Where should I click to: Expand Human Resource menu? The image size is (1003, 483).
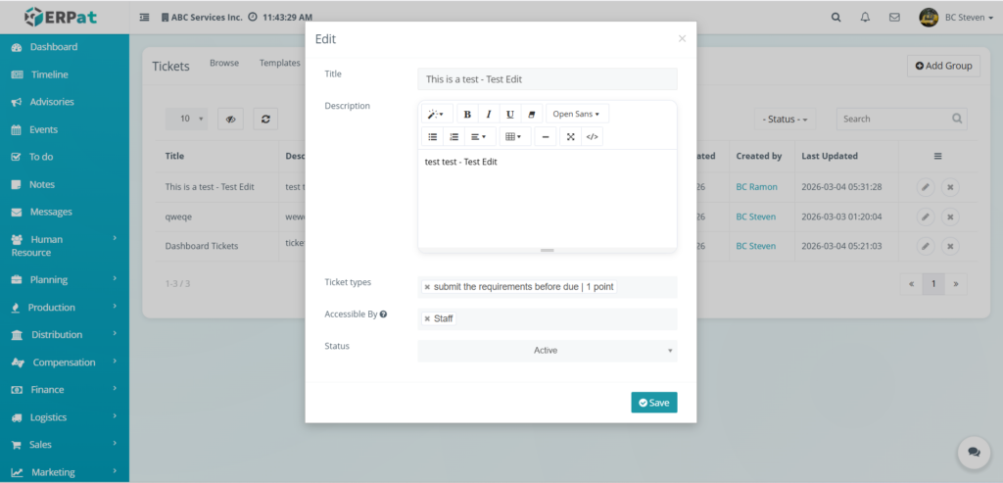(65, 246)
